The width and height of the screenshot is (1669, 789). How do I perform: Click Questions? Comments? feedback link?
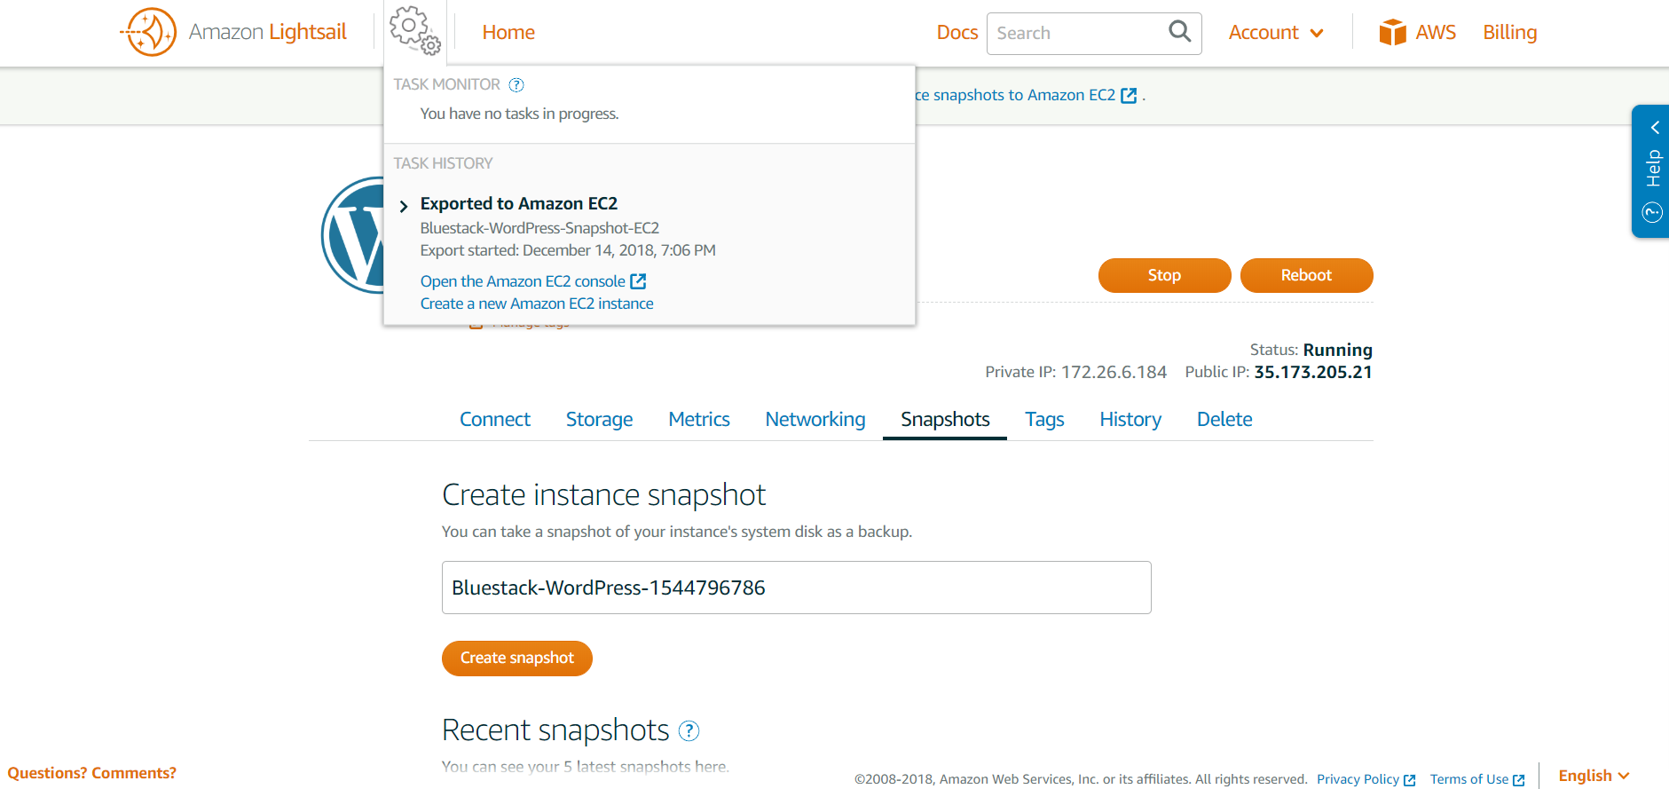92,773
